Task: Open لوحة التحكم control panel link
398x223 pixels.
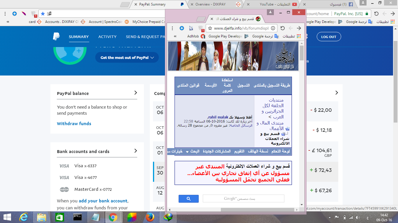Action: (x=281, y=151)
